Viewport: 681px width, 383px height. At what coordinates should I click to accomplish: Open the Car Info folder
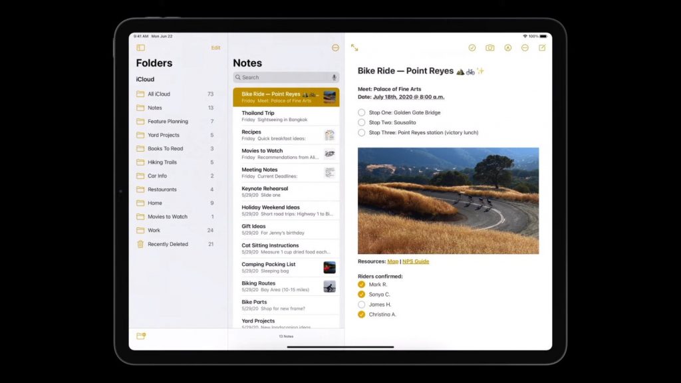pyautogui.click(x=175, y=176)
